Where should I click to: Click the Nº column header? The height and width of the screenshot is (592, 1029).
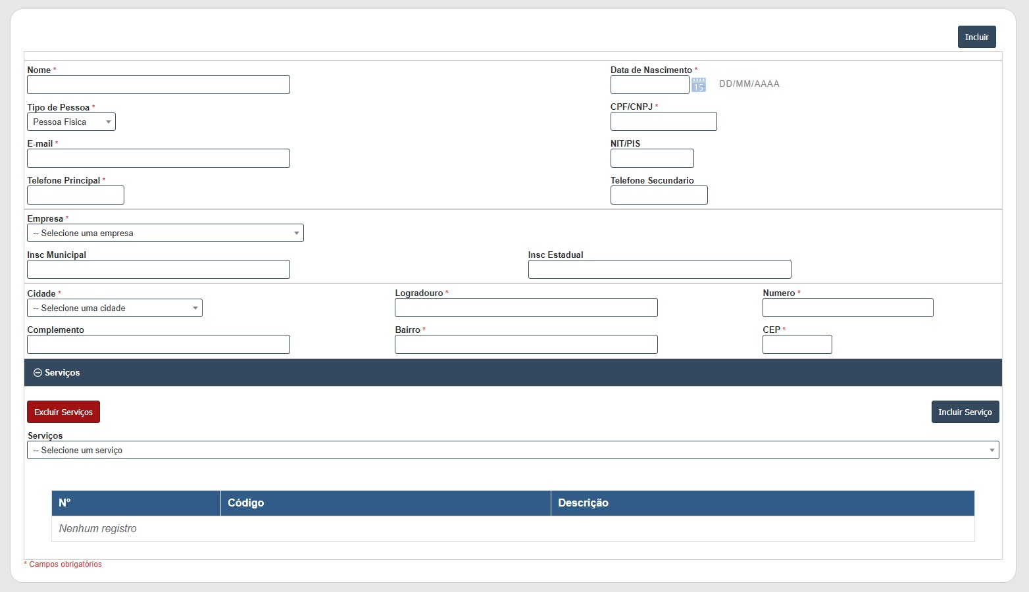[x=136, y=503]
